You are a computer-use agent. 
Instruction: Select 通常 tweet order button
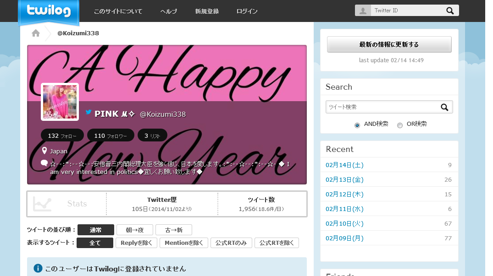click(x=95, y=230)
